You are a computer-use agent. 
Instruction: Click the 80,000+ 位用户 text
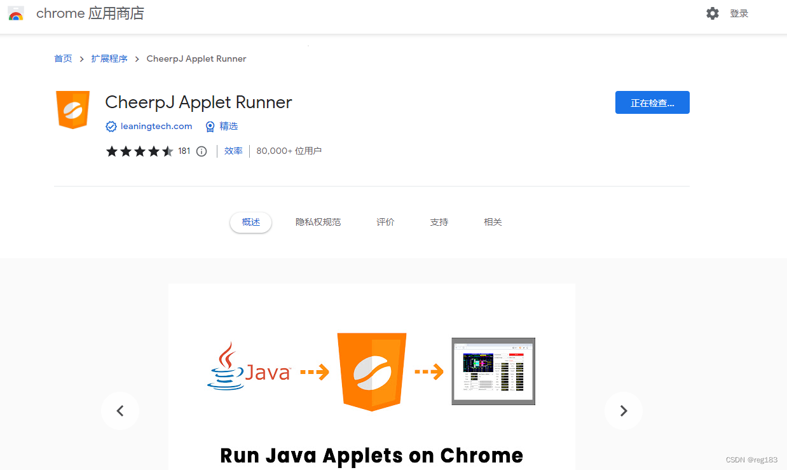pos(289,151)
